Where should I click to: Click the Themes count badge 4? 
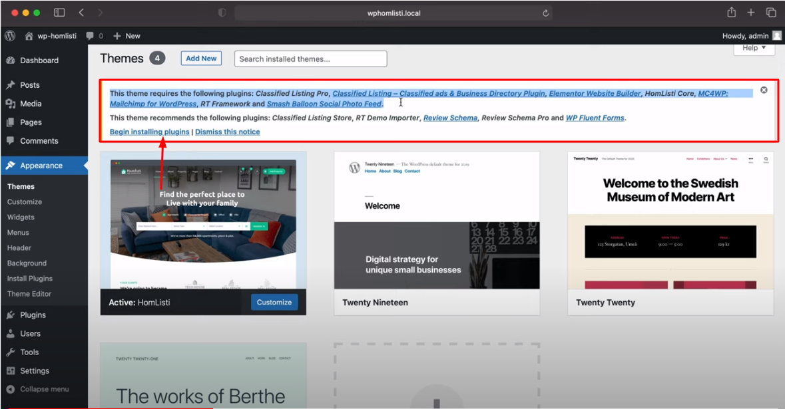pos(157,59)
